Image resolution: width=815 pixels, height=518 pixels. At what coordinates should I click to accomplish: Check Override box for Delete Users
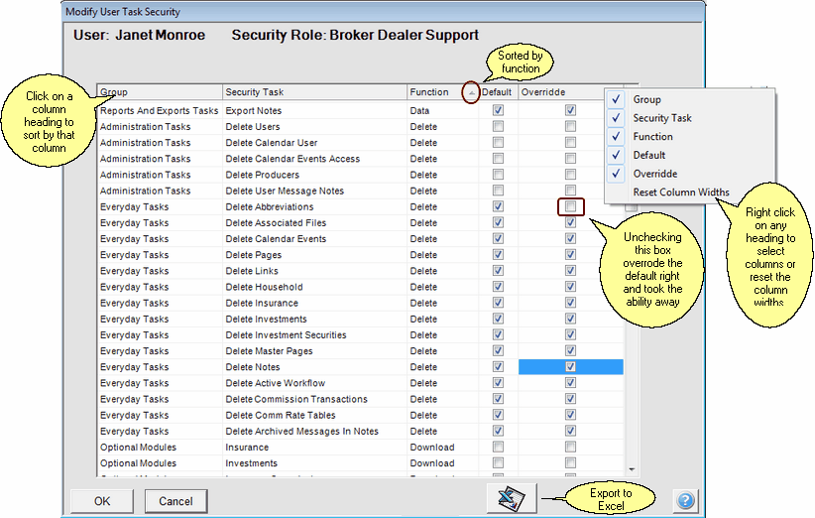coord(570,126)
